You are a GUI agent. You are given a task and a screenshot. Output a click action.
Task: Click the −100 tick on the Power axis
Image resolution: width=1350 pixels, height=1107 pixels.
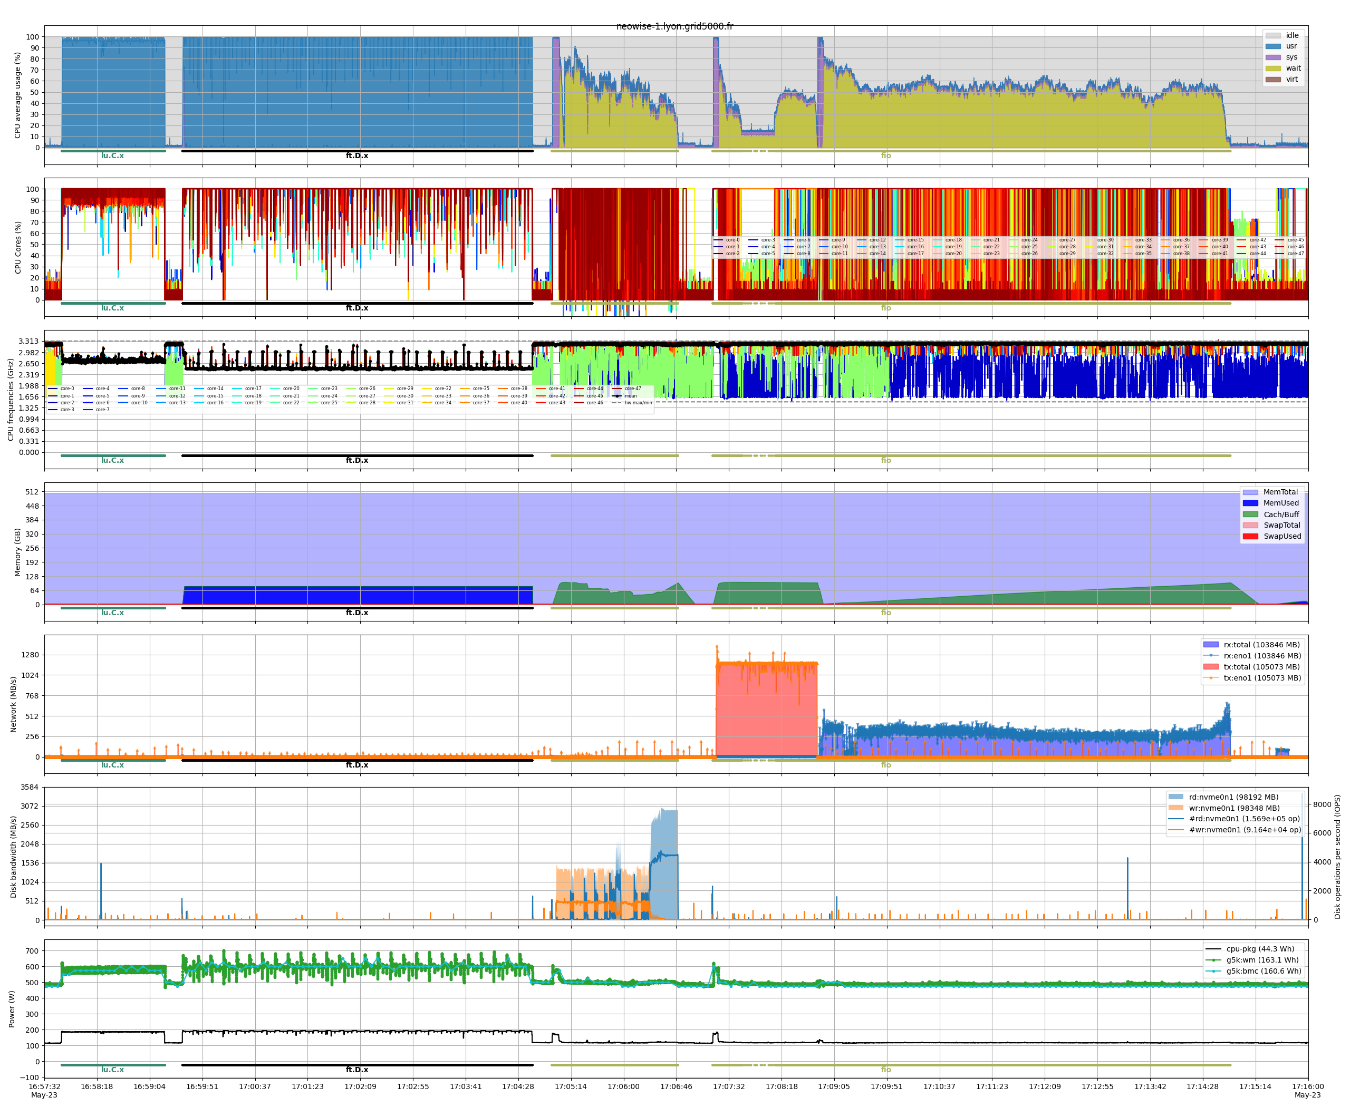click(x=28, y=1077)
